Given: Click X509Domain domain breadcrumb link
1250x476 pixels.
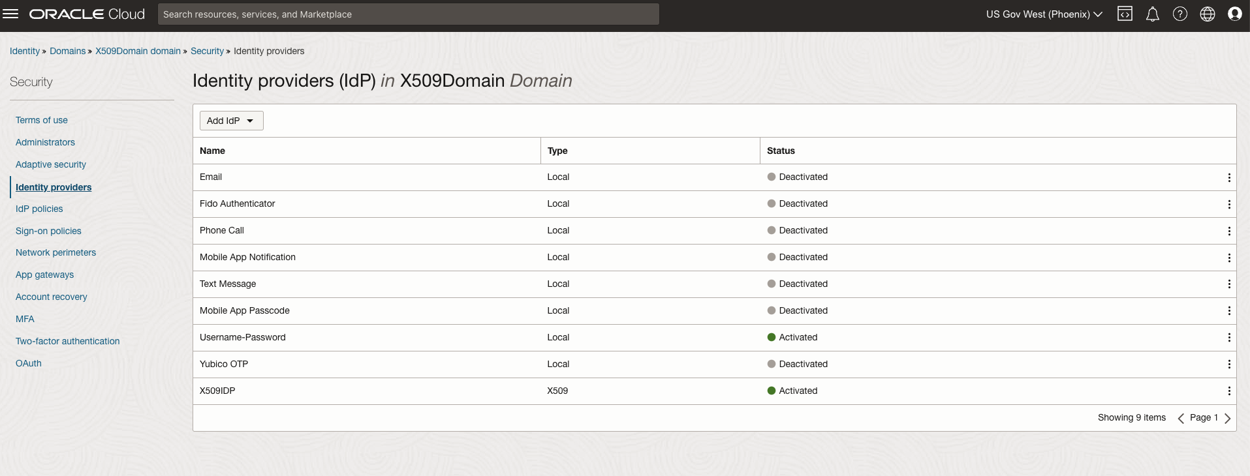Looking at the screenshot, I should coord(138,51).
